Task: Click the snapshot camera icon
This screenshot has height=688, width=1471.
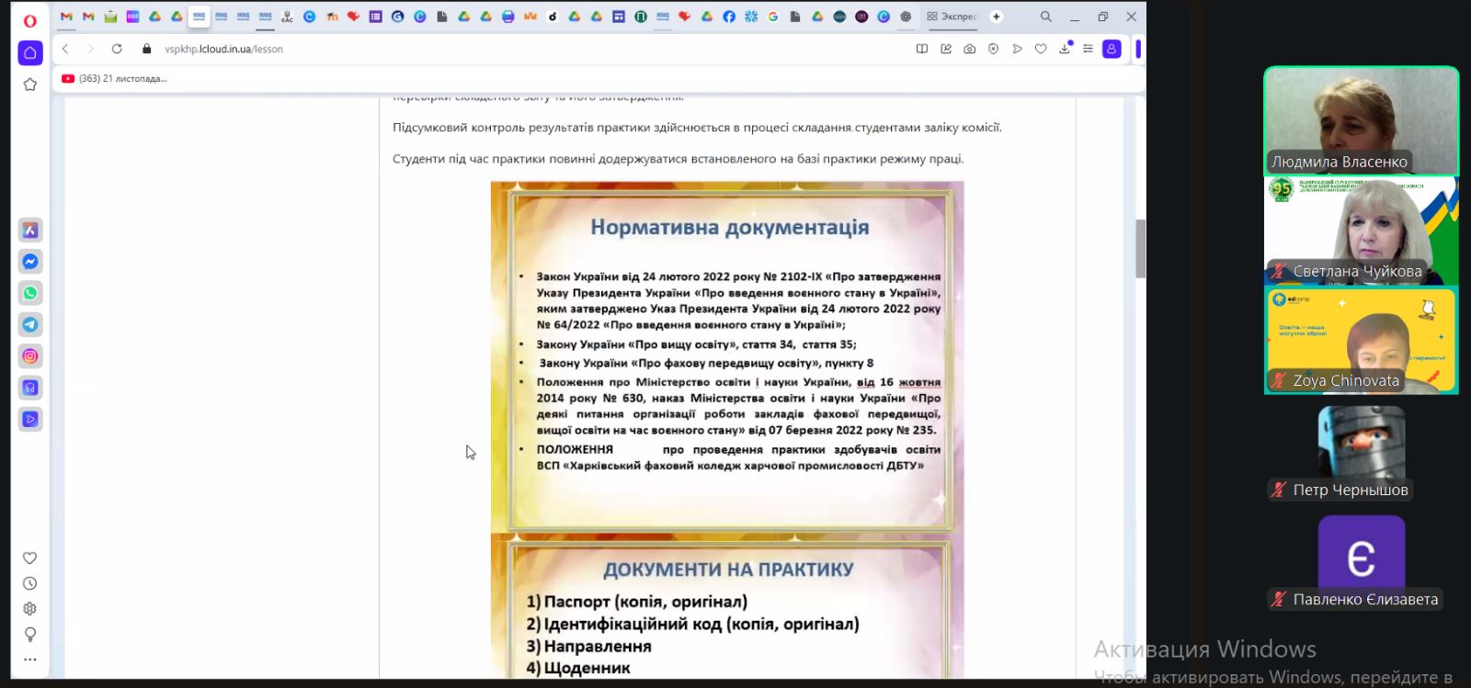Action: [970, 49]
